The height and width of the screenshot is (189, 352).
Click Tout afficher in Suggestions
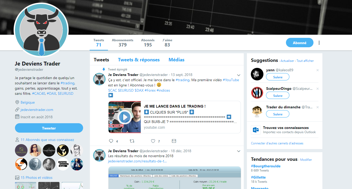(x=305, y=61)
